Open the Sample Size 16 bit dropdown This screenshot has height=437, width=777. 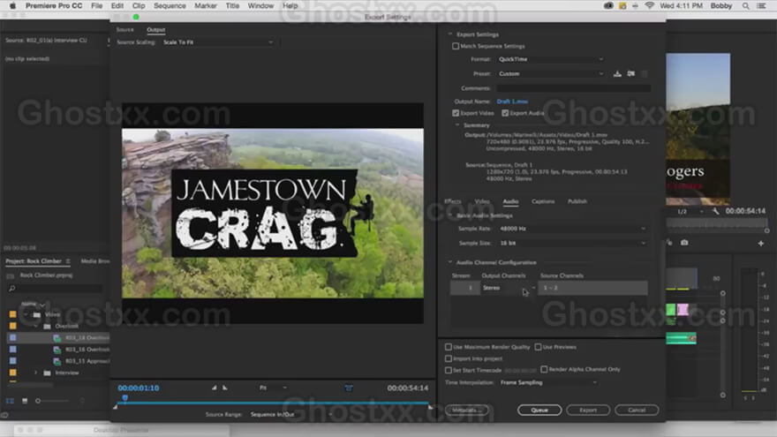572,244
